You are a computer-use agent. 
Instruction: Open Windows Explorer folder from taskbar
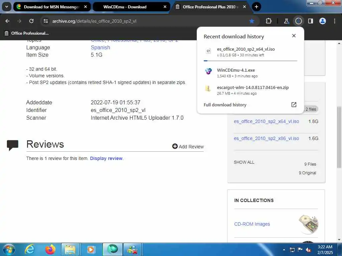click(x=70, y=249)
